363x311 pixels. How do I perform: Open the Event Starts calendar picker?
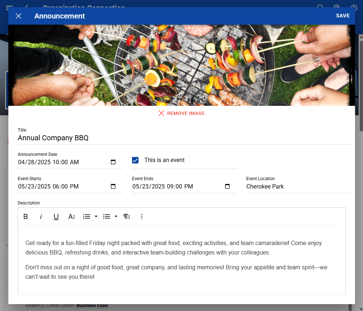[113, 186]
